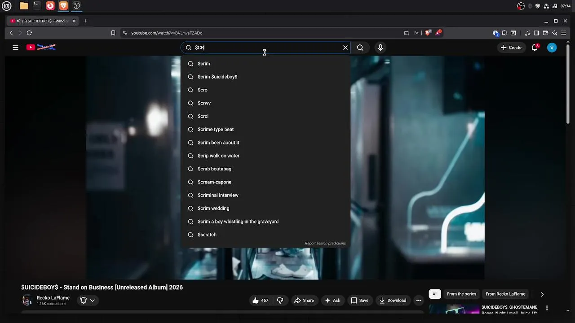
Task: Open YouTube notifications bell
Action: [535, 48]
